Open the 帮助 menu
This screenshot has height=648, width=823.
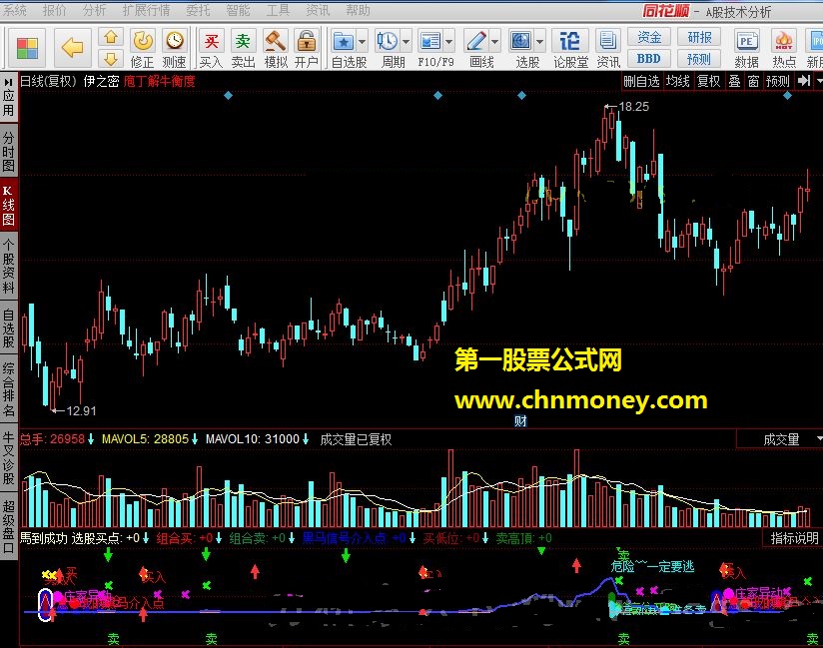point(358,10)
